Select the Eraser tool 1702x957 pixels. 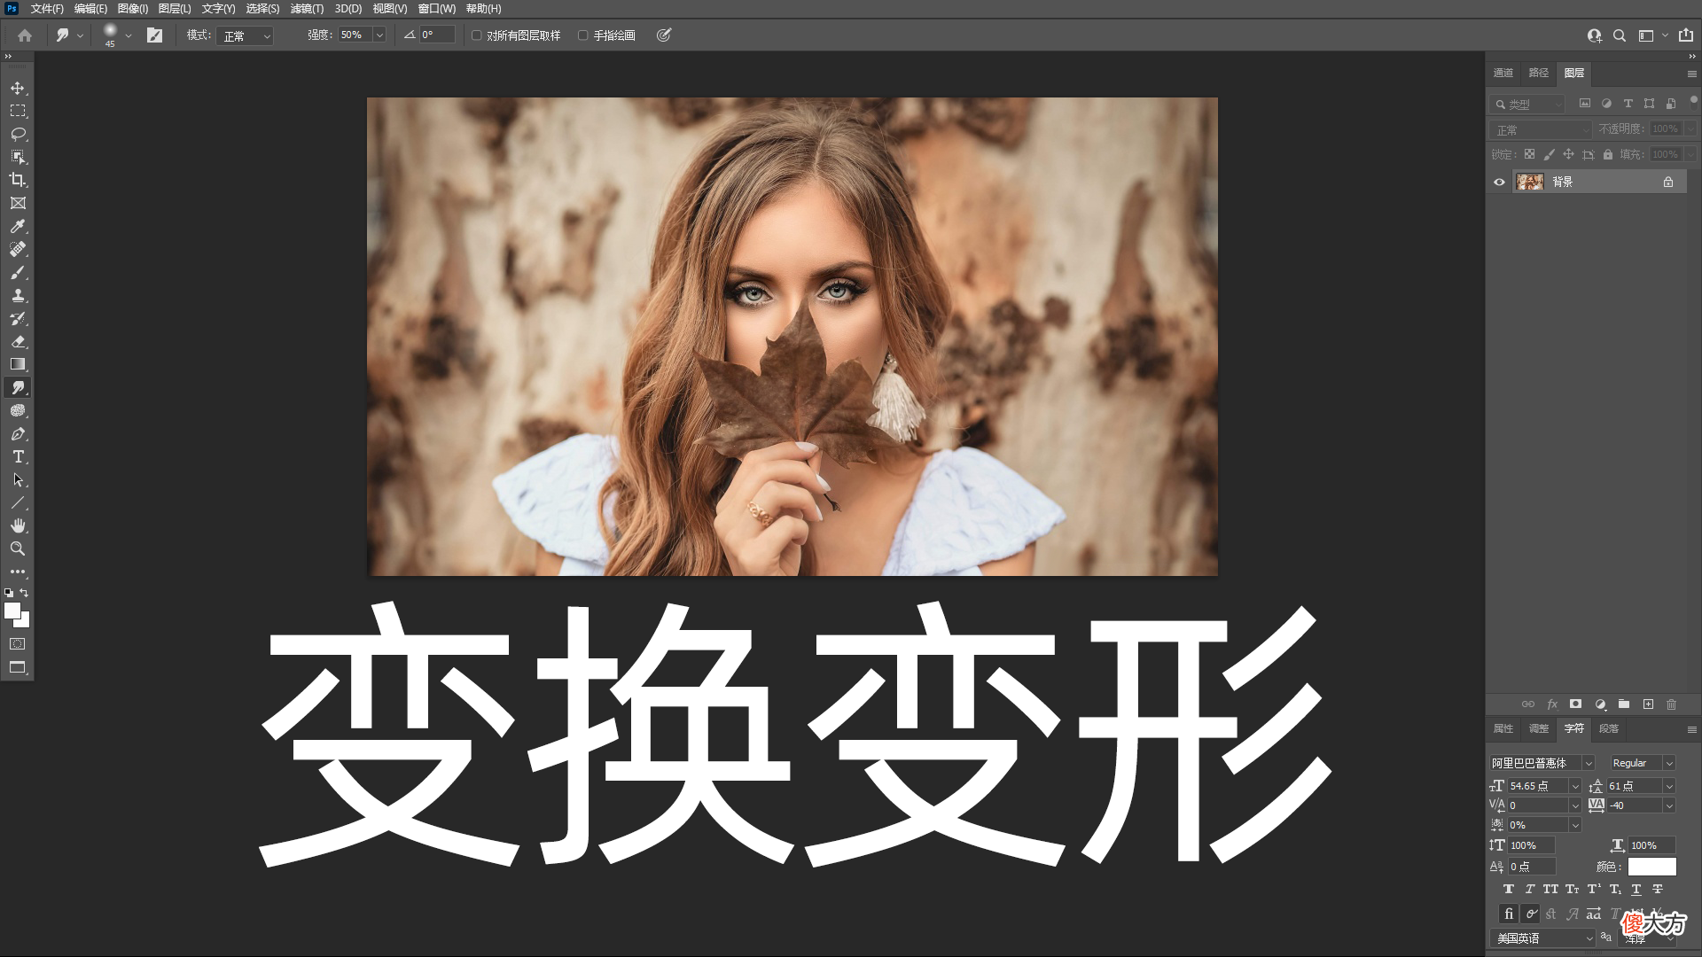tap(18, 341)
